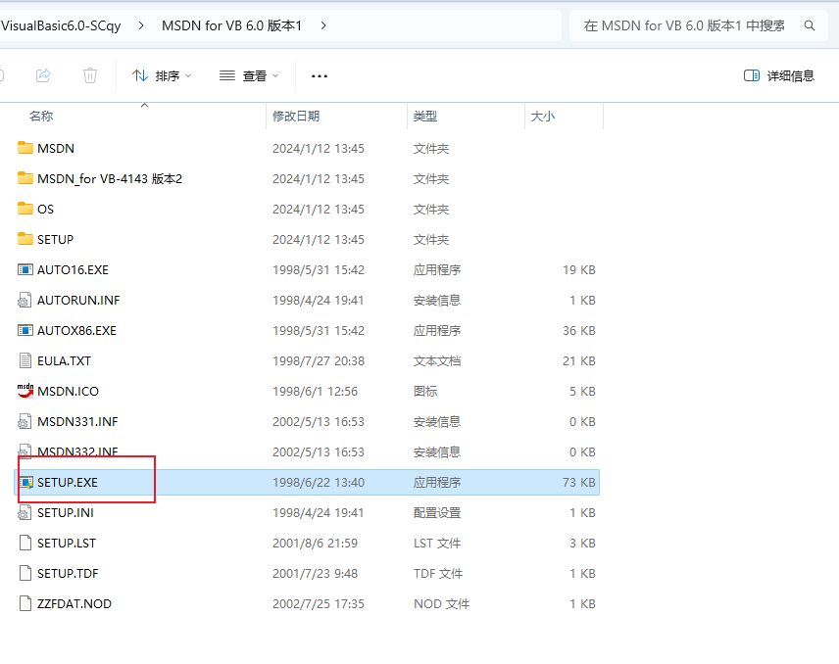The width and height of the screenshot is (839, 664).
Task: Click the share icon in toolbar
Action: point(43,75)
